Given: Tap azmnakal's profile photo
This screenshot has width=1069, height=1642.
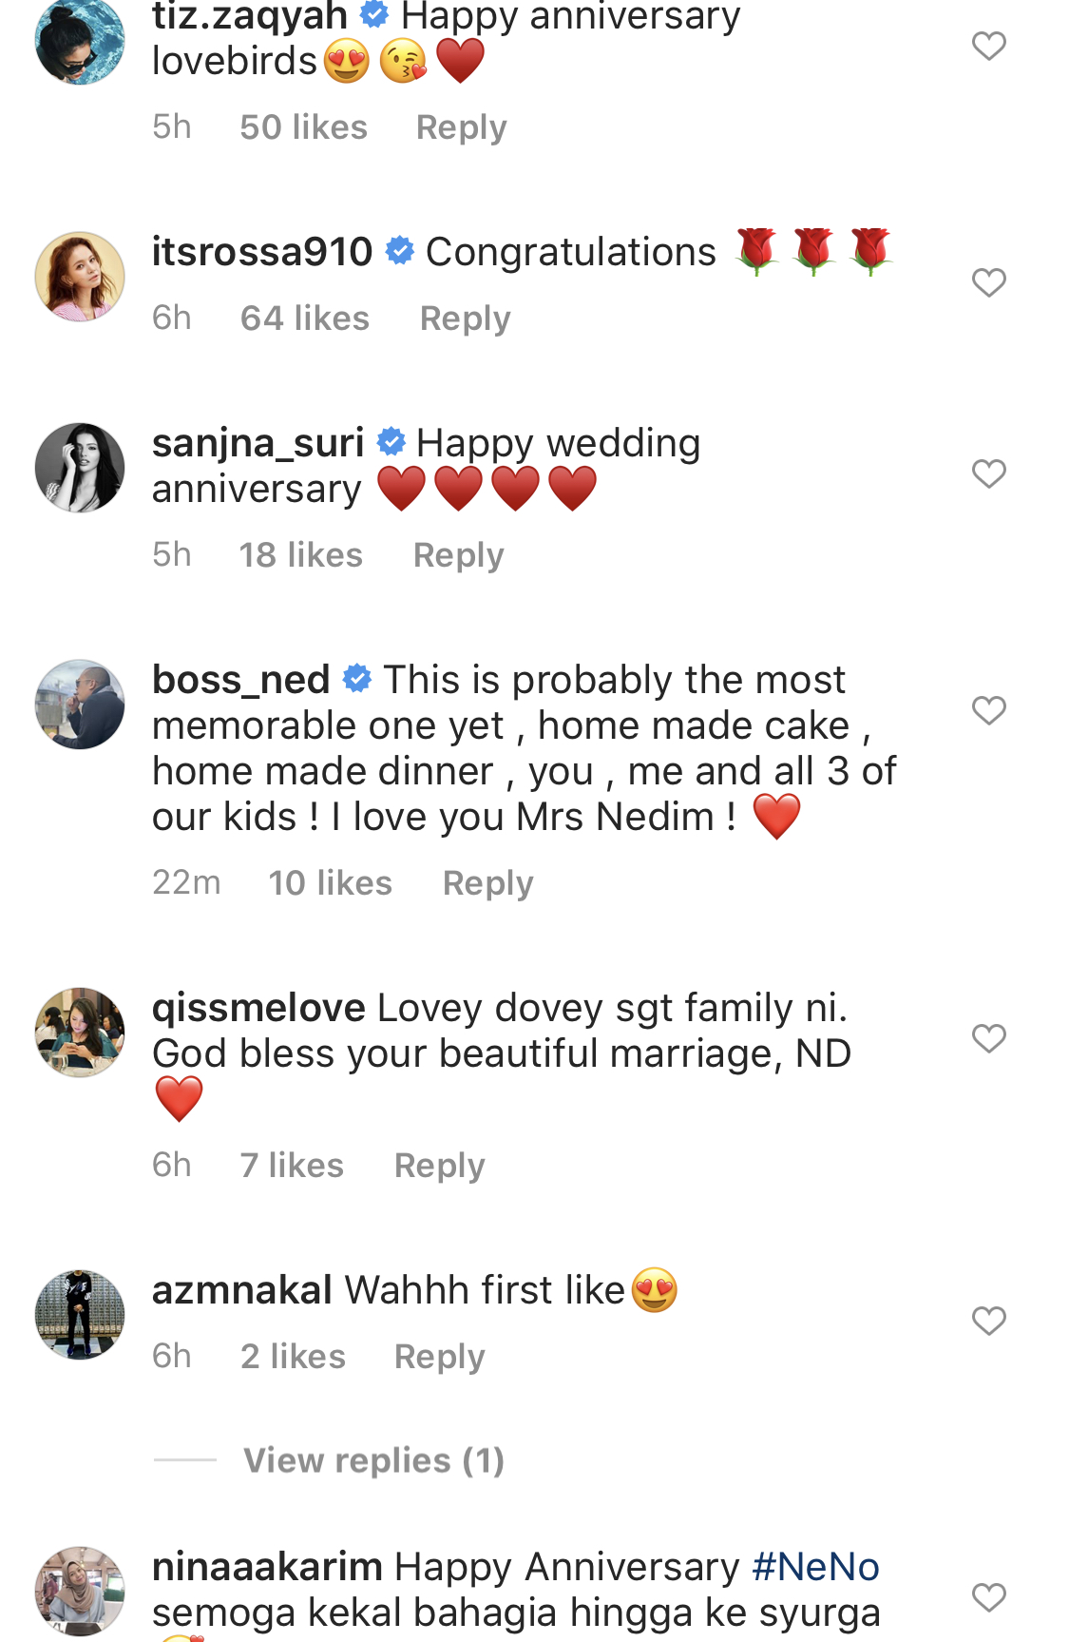Looking at the screenshot, I should [80, 1315].
